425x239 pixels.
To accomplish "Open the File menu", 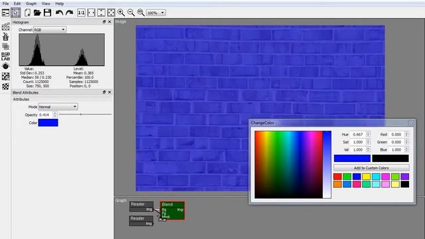I will (x=5, y=3).
